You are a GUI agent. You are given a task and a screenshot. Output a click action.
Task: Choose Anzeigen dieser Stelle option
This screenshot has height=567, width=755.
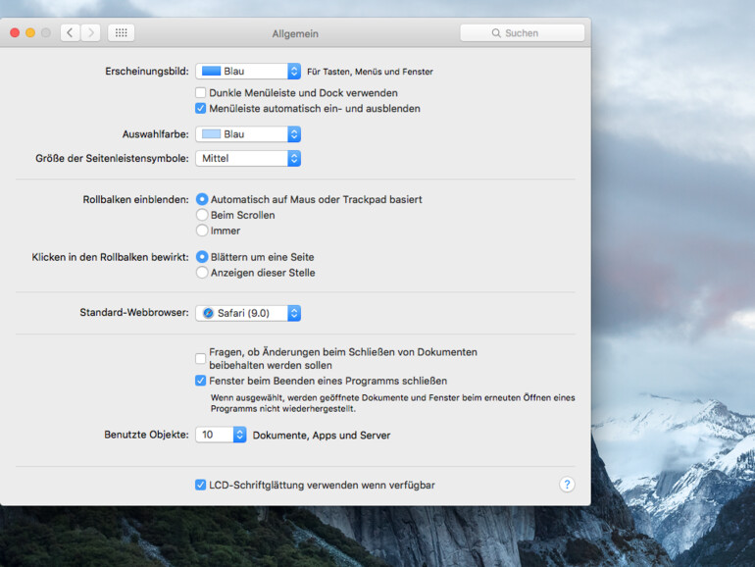(x=202, y=273)
